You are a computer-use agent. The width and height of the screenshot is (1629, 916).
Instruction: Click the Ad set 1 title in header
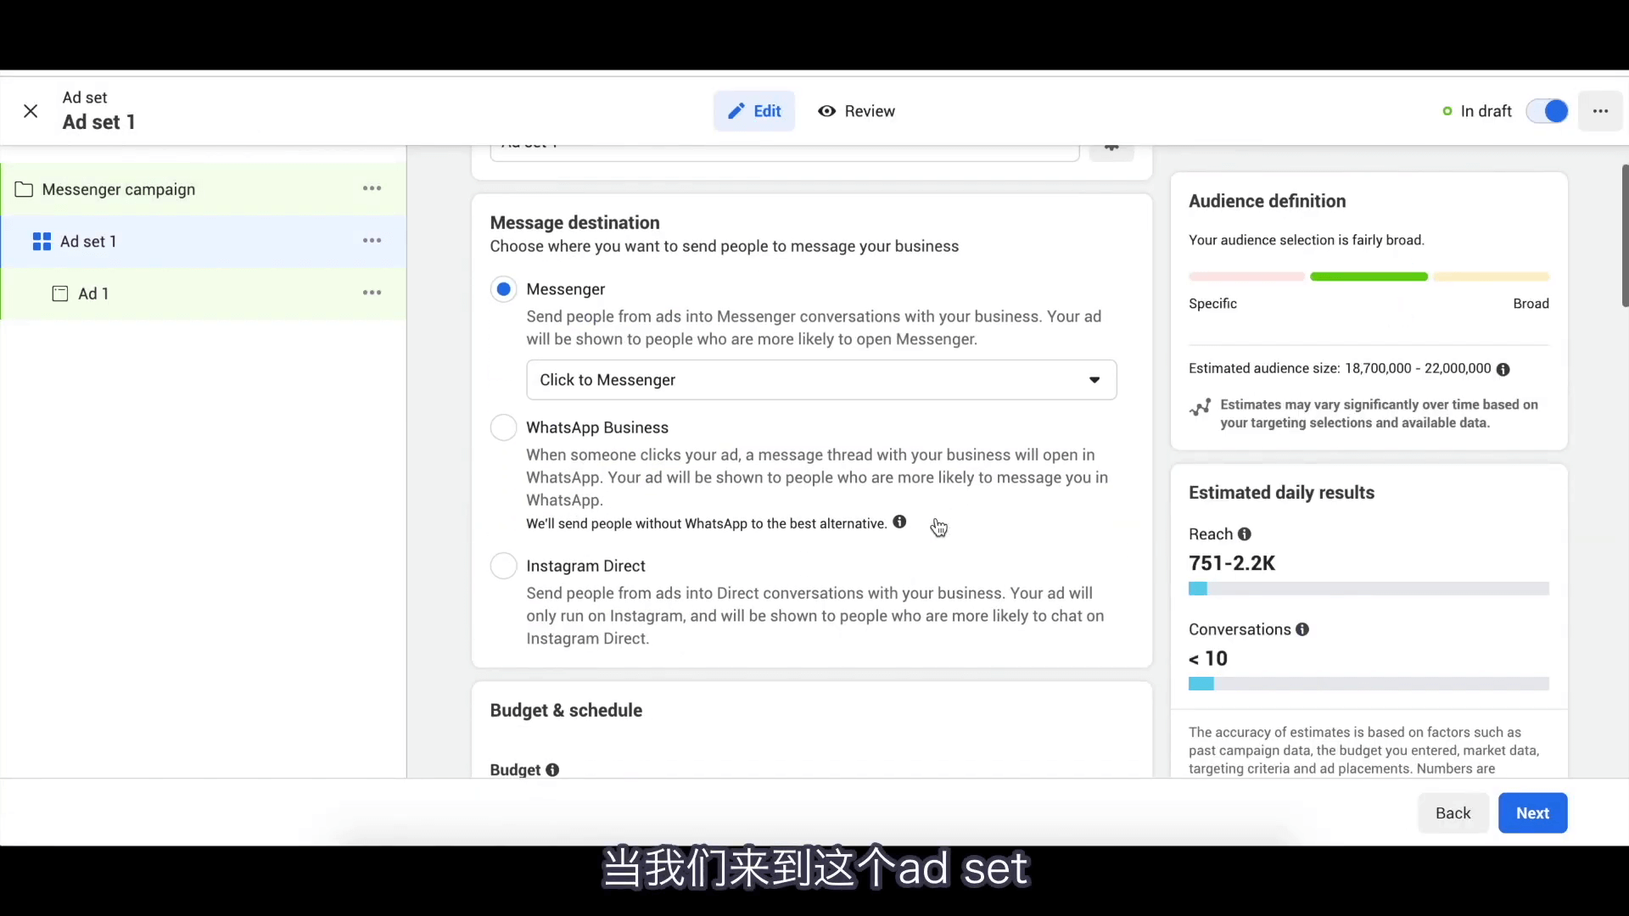[98, 122]
